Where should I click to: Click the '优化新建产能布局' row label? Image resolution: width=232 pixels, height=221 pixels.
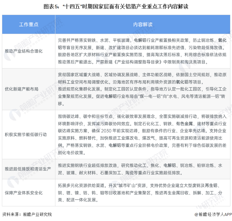[22, 89]
